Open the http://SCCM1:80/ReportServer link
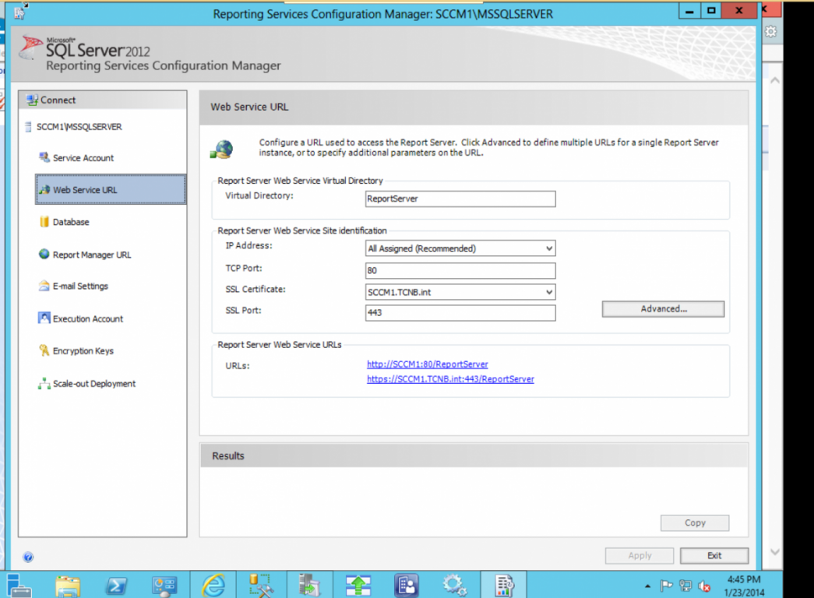Screen dimensions: 814x598 427,364
